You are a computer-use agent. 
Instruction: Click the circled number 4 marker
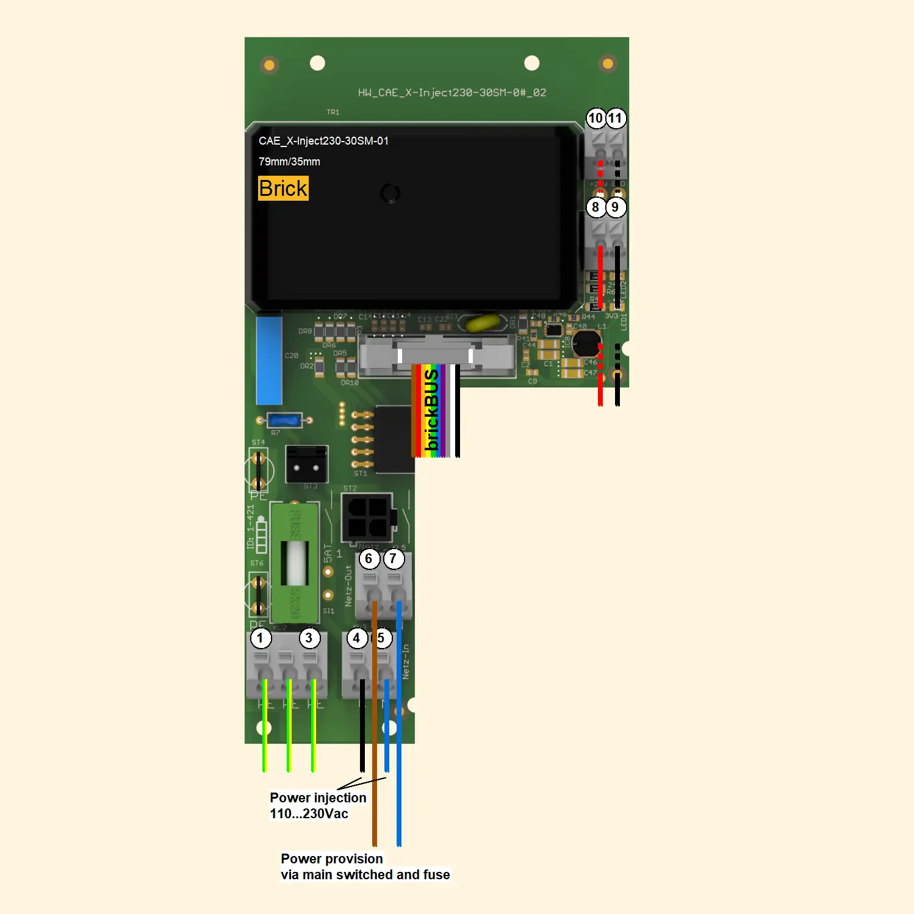pyautogui.click(x=357, y=638)
